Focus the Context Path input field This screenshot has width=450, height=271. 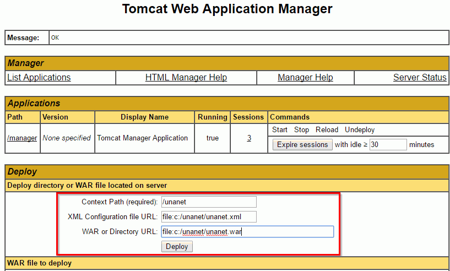click(208, 202)
